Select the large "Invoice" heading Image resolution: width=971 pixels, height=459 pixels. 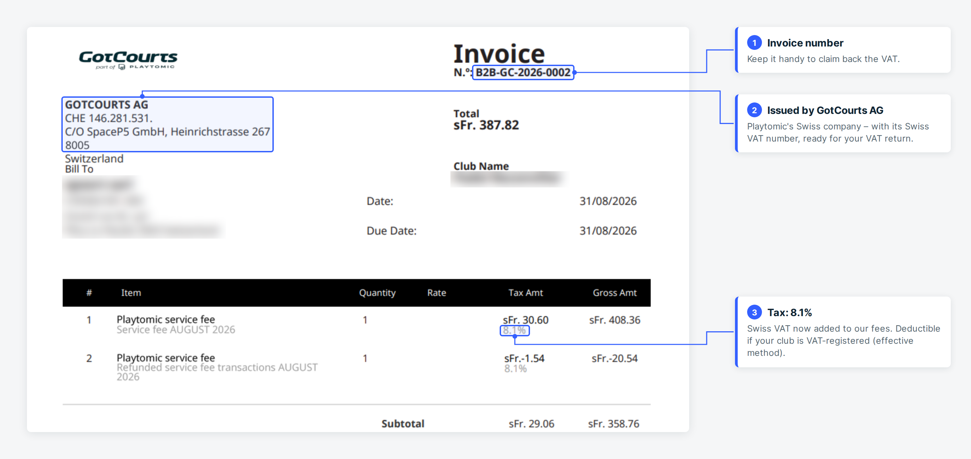coord(499,53)
